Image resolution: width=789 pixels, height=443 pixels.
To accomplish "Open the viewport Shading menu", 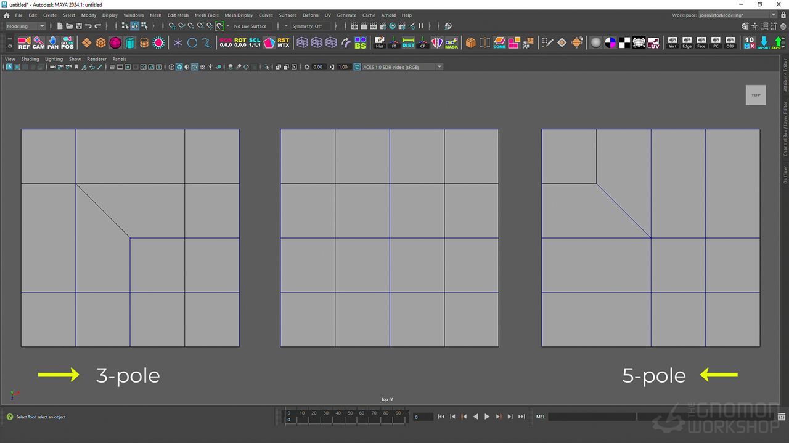I will [30, 59].
